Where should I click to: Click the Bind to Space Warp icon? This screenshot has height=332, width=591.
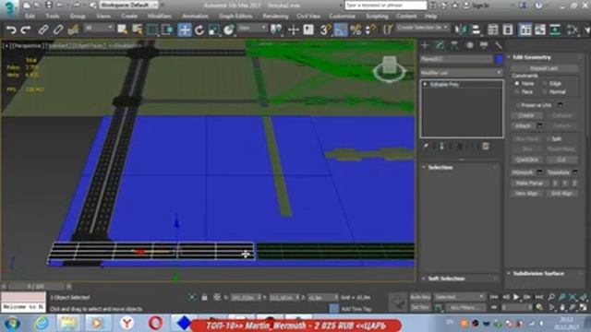click(73, 30)
